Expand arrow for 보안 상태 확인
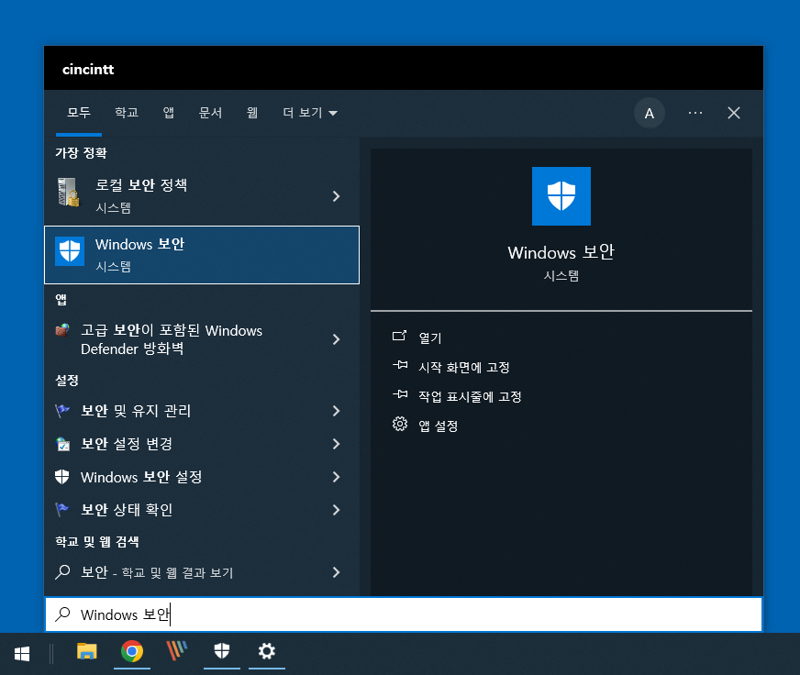This screenshot has height=675, width=800. [336, 510]
